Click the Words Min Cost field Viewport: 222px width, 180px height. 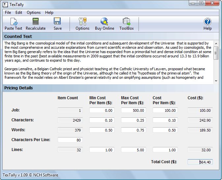point(102,130)
